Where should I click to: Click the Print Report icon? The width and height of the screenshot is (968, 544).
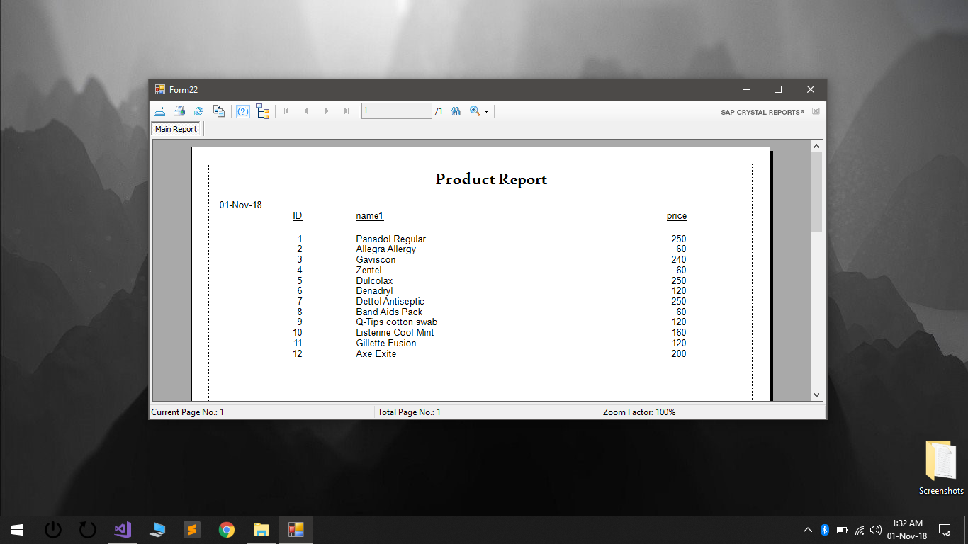pos(179,111)
